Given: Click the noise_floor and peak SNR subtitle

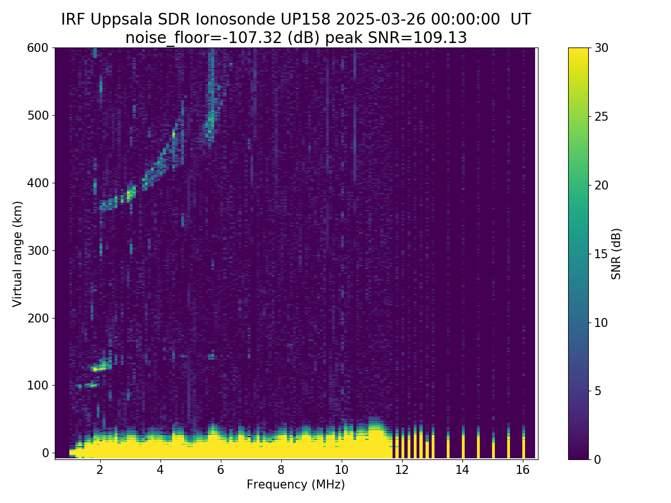Looking at the screenshot, I should 296,37.
